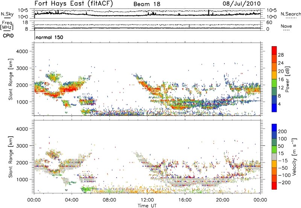Image resolution: width=301 pixels, height=208 pixels.
Task: Click the '08:00' time axis label
Action: coord(109,200)
